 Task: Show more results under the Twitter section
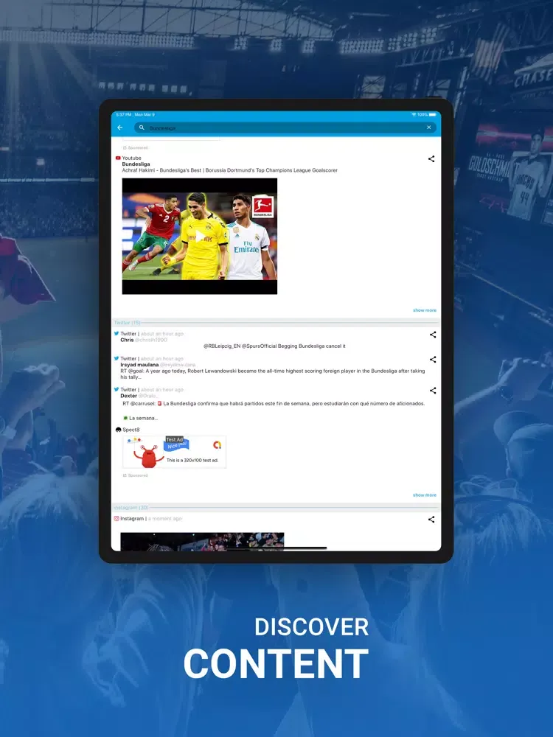[x=424, y=495]
